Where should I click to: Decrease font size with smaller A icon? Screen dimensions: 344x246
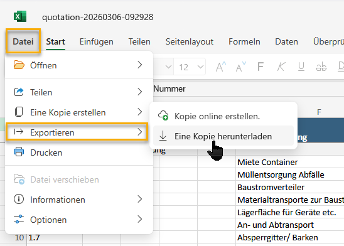[x=241, y=67]
